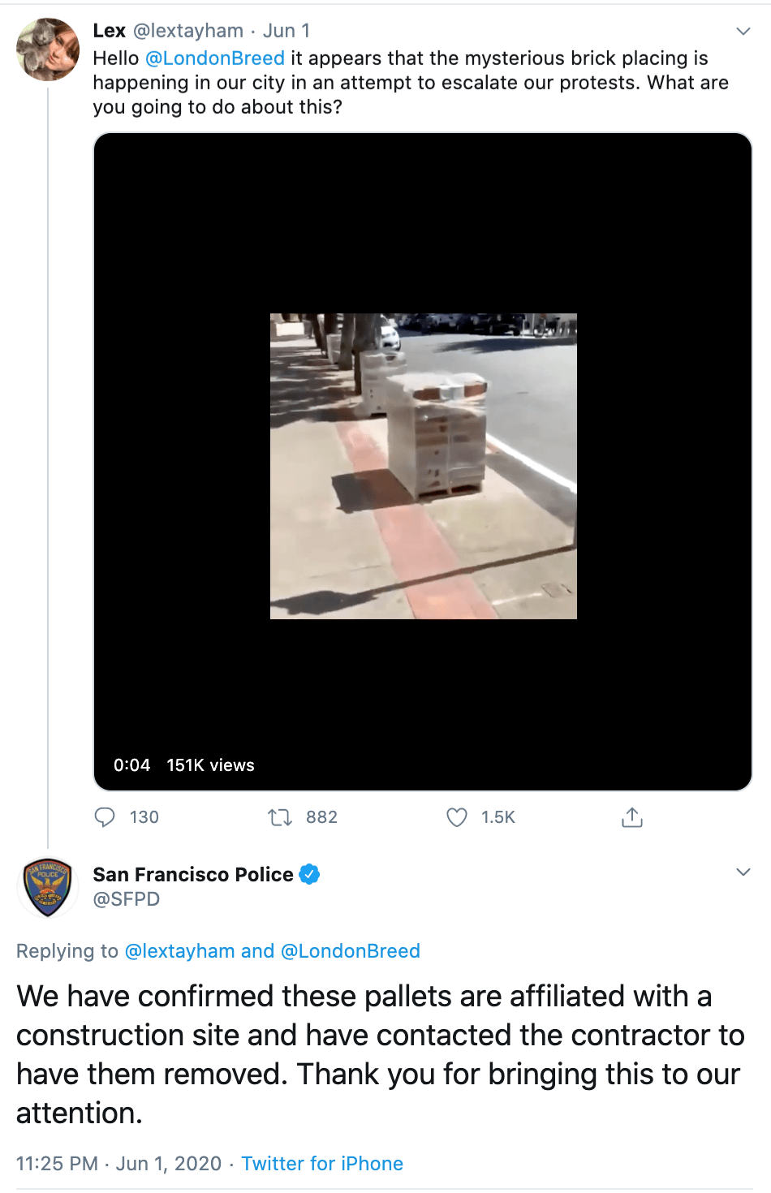Image resolution: width=771 pixels, height=1193 pixels.
Task: Open San Francisco Police display name
Action: coord(193,874)
